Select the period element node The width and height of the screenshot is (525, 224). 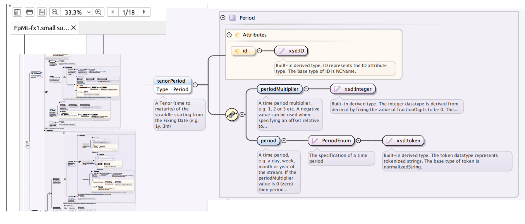click(x=268, y=141)
